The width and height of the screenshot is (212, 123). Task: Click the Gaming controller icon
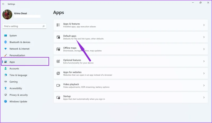6,82
